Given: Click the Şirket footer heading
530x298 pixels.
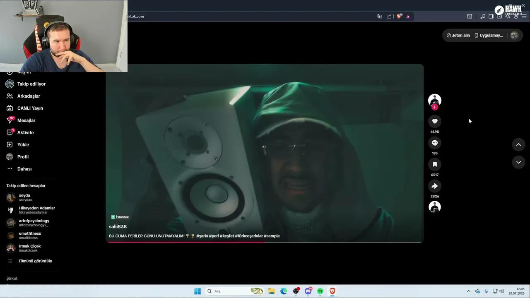Looking at the screenshot, I should pos(12,279).
